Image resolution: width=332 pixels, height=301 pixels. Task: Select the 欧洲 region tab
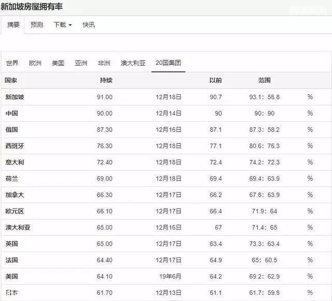35,63
